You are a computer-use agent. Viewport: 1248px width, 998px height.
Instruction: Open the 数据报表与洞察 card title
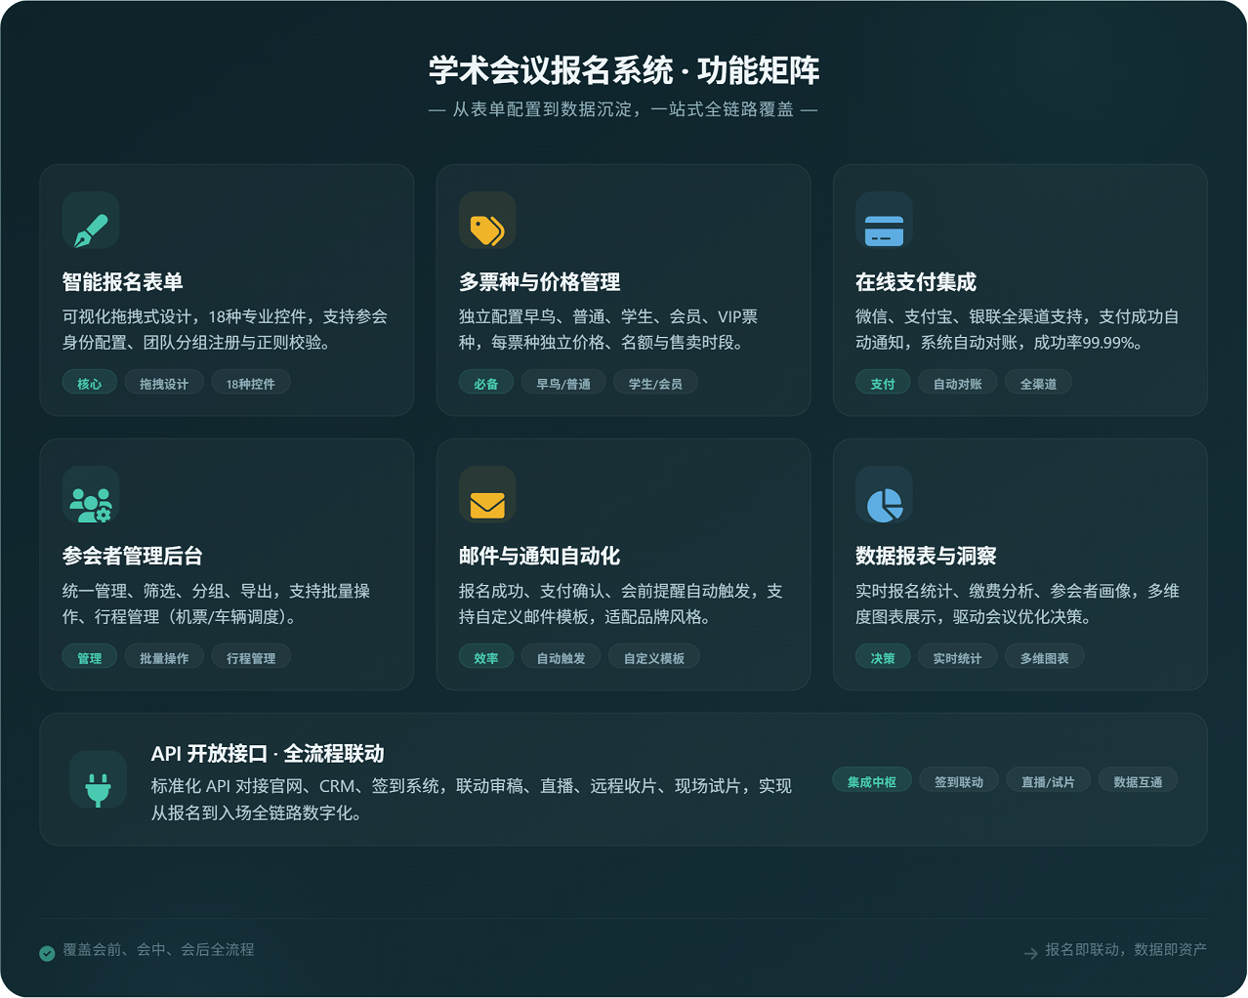pyautogui.click(x=926, y=557)
